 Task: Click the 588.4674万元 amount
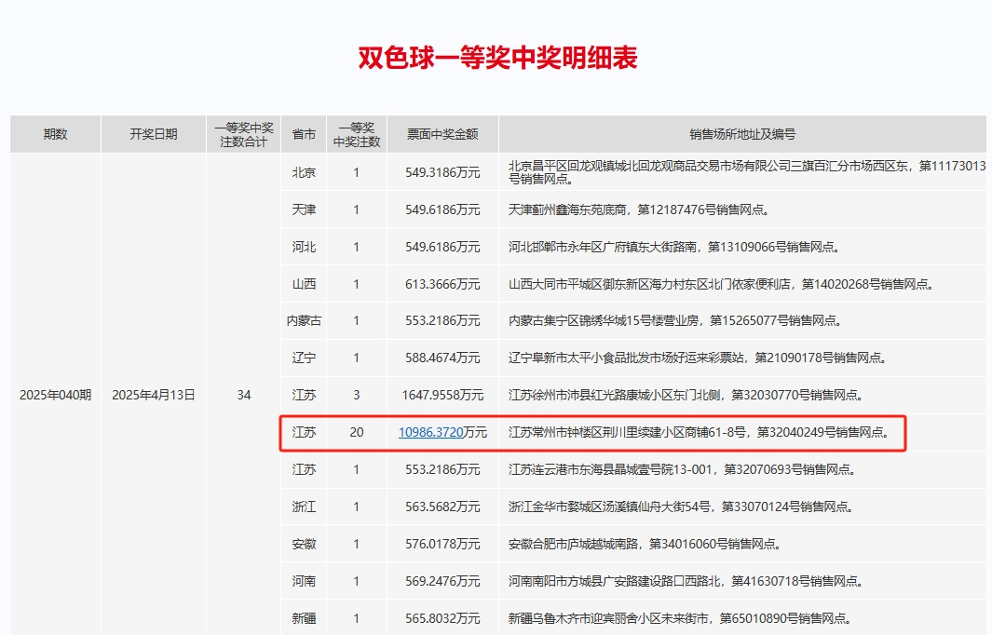(442, 358)
